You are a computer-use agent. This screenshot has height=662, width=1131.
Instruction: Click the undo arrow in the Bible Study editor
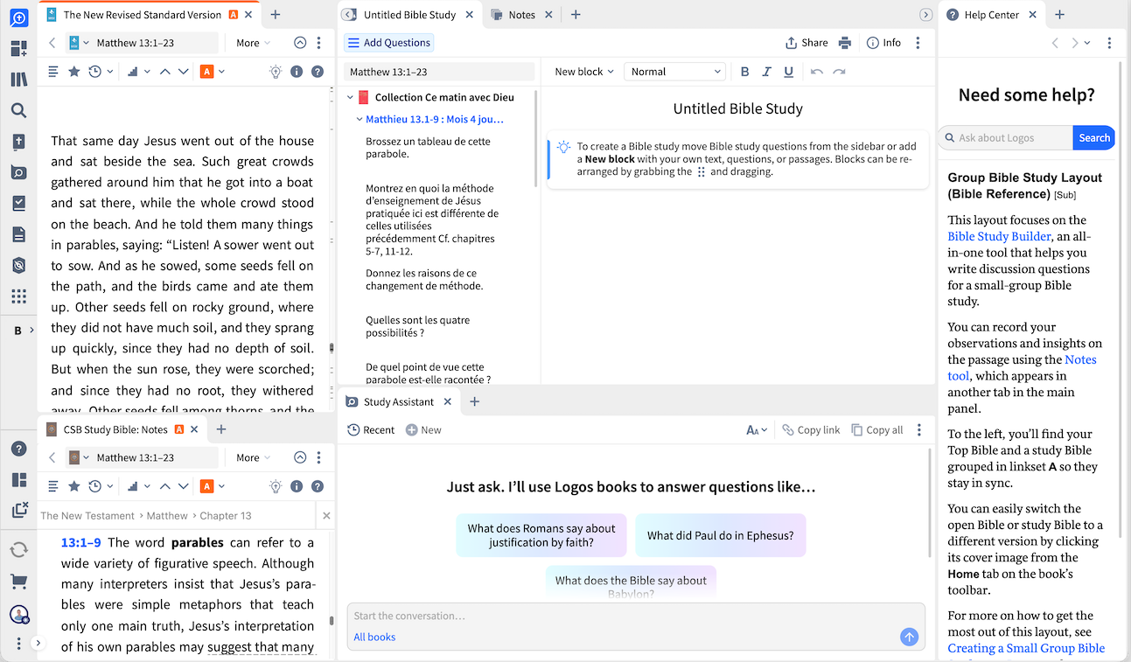pyautogui.click(x=817, y=72)
